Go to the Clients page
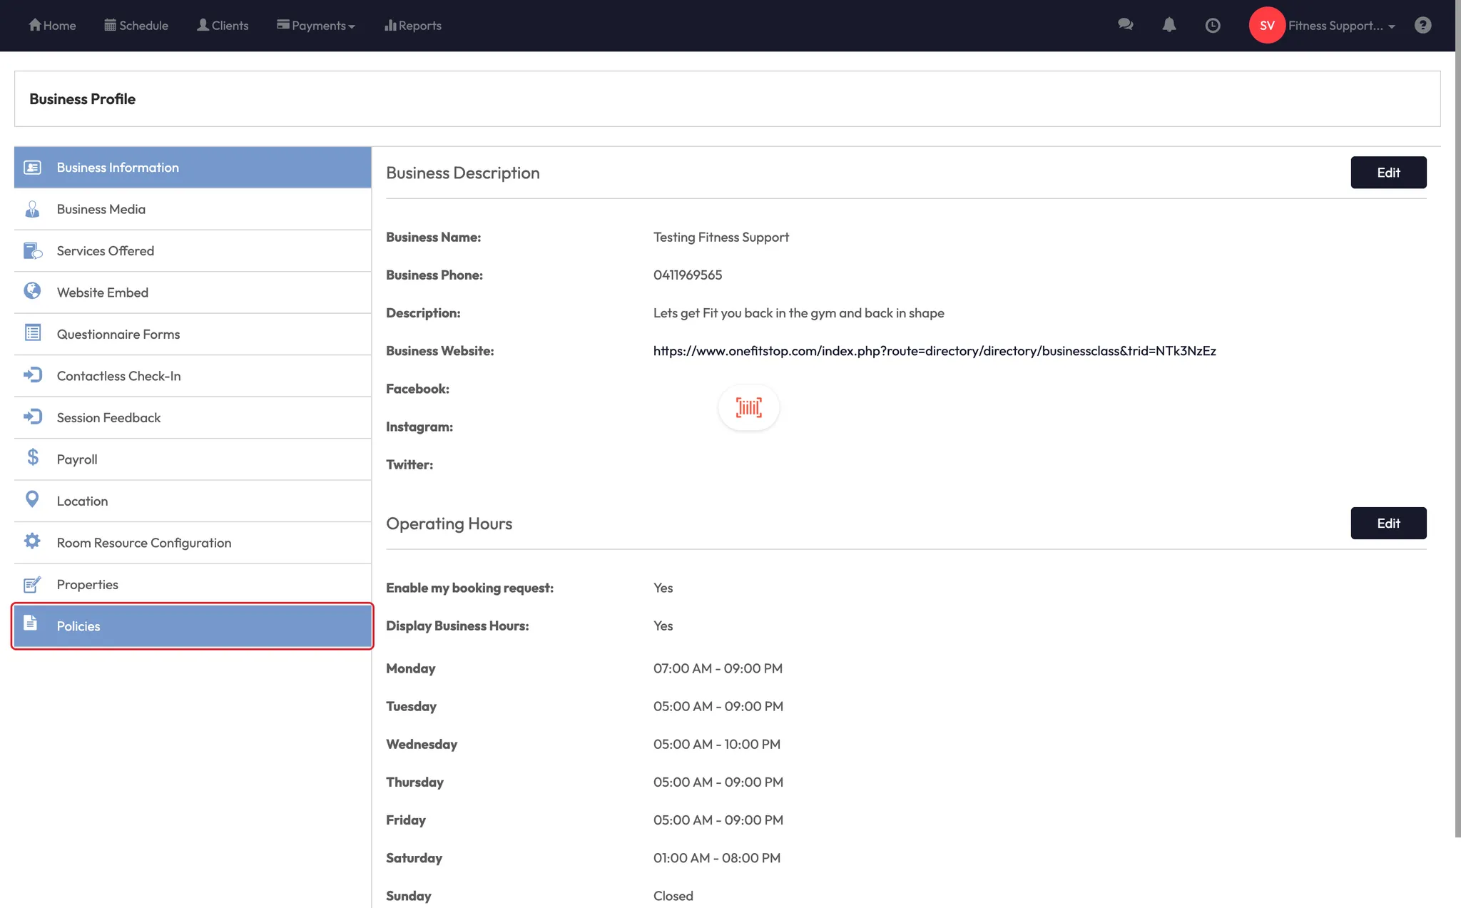Viewport: 1461px width, 908px height. 223,26
